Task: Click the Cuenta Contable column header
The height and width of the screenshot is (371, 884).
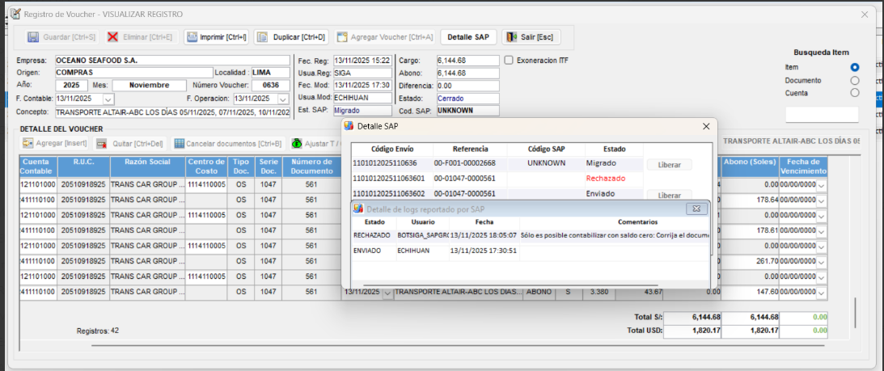Action: [37, 167]
